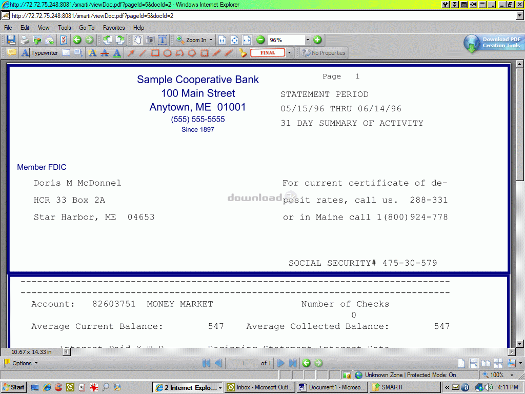Go to the last page
Image resolution: width=525 pixels, height=394 pixels.
[293, 363]
